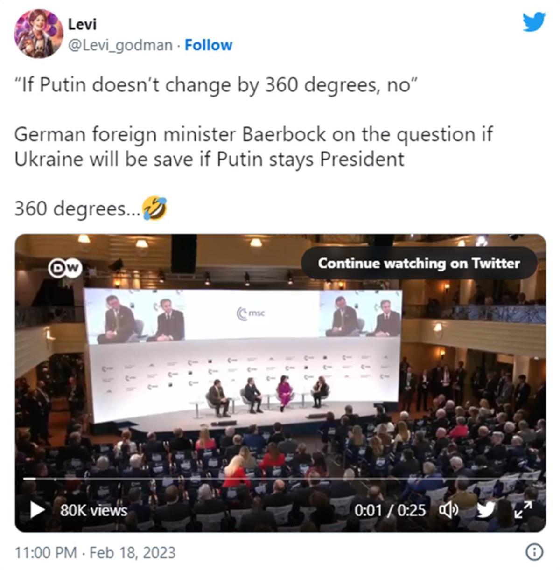Viewport: 560px width, 570px height.
Task: Follow the Levi_godman account
Action: [x=208, y=45]
